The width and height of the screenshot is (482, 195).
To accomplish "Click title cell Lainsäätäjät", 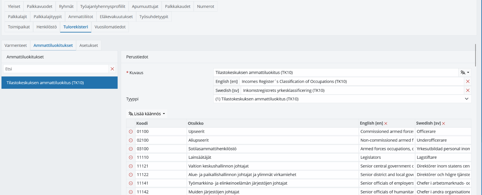I will point(273,157).
